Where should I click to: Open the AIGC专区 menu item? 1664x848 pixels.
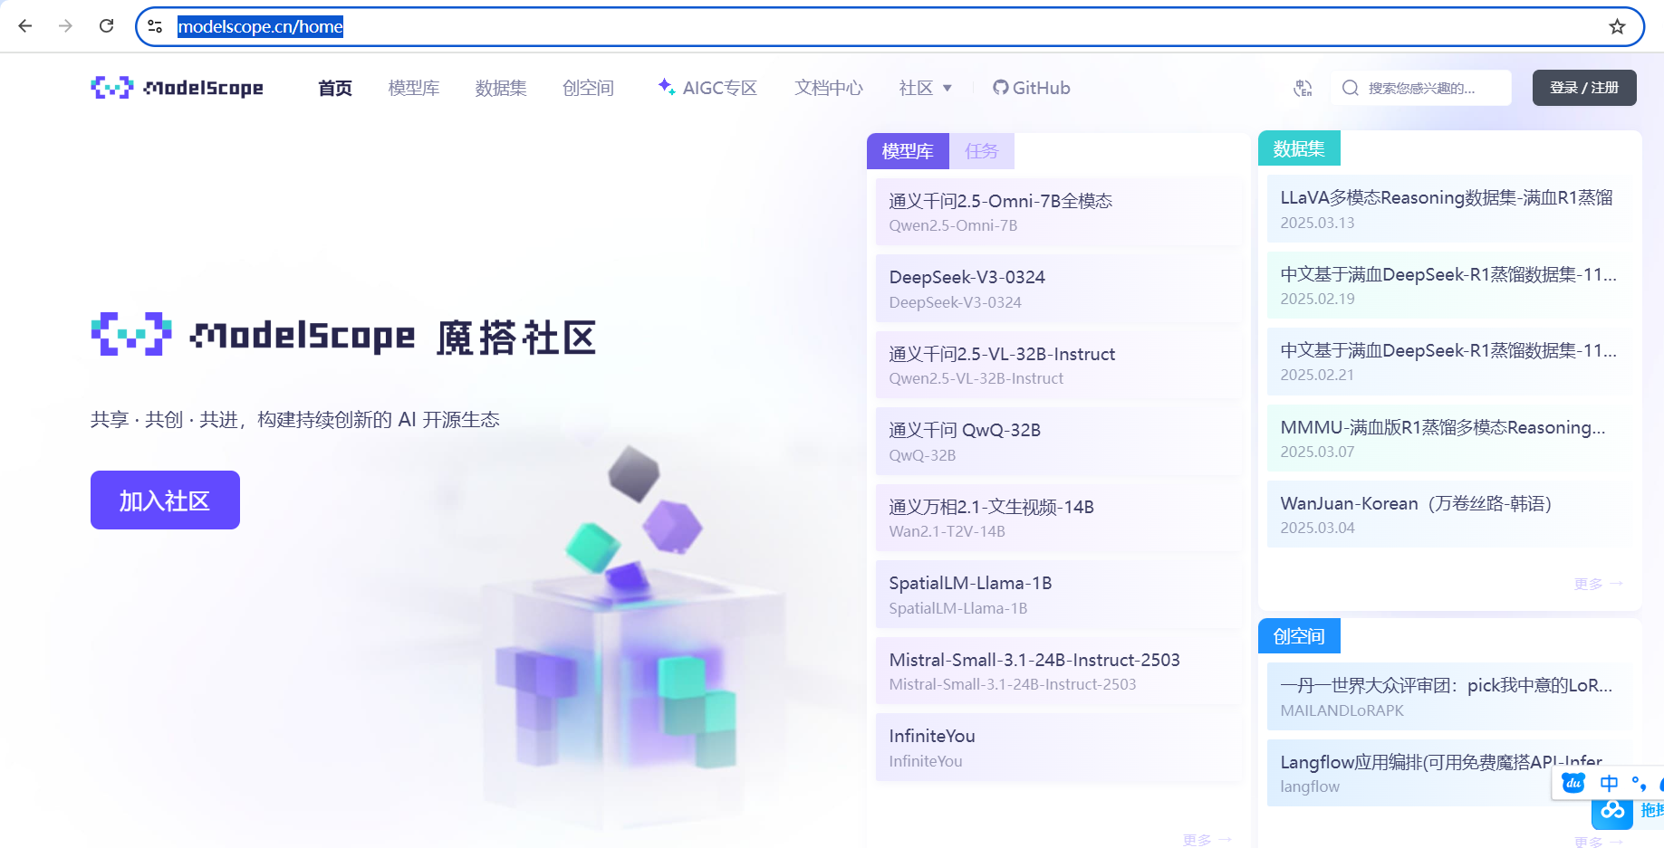[x=707, y=88]
